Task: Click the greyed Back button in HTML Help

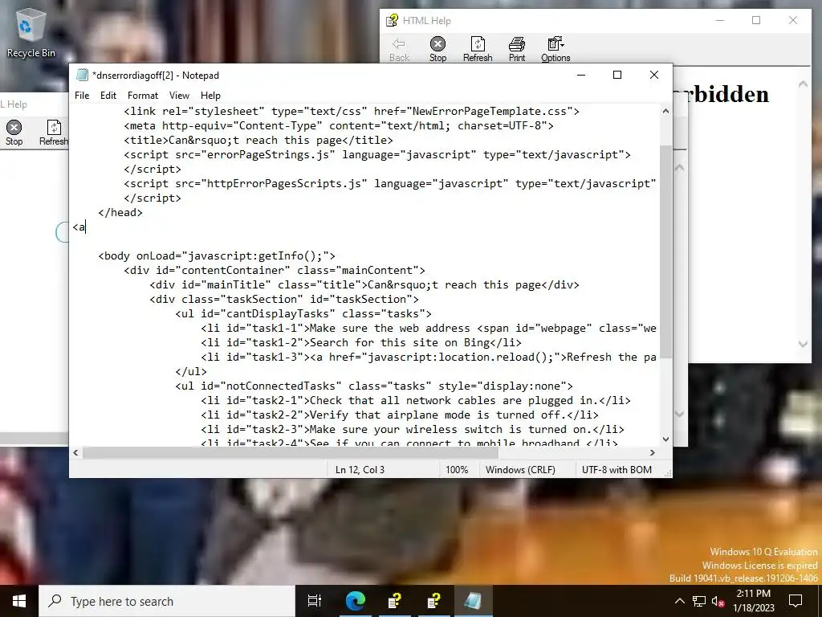Action: (x=400, y=49)
